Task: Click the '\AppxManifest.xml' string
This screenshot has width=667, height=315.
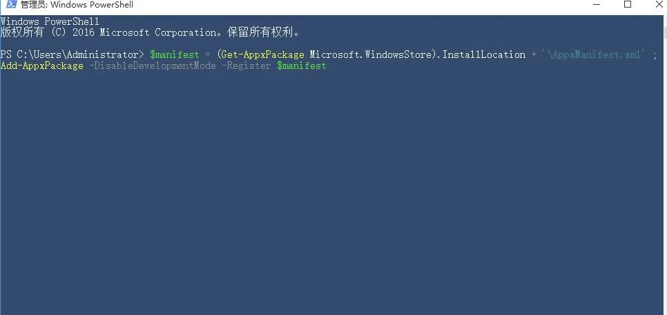Action: click(x=593, y=54)
